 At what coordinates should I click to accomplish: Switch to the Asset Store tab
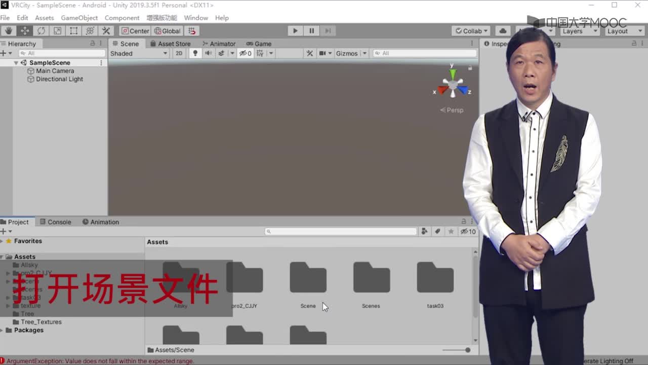pos(171,44)
